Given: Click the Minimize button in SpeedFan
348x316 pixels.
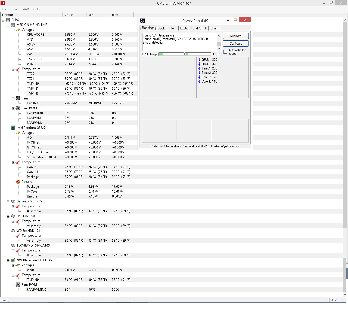Looking at the screenshot, I should pos(236,36).
